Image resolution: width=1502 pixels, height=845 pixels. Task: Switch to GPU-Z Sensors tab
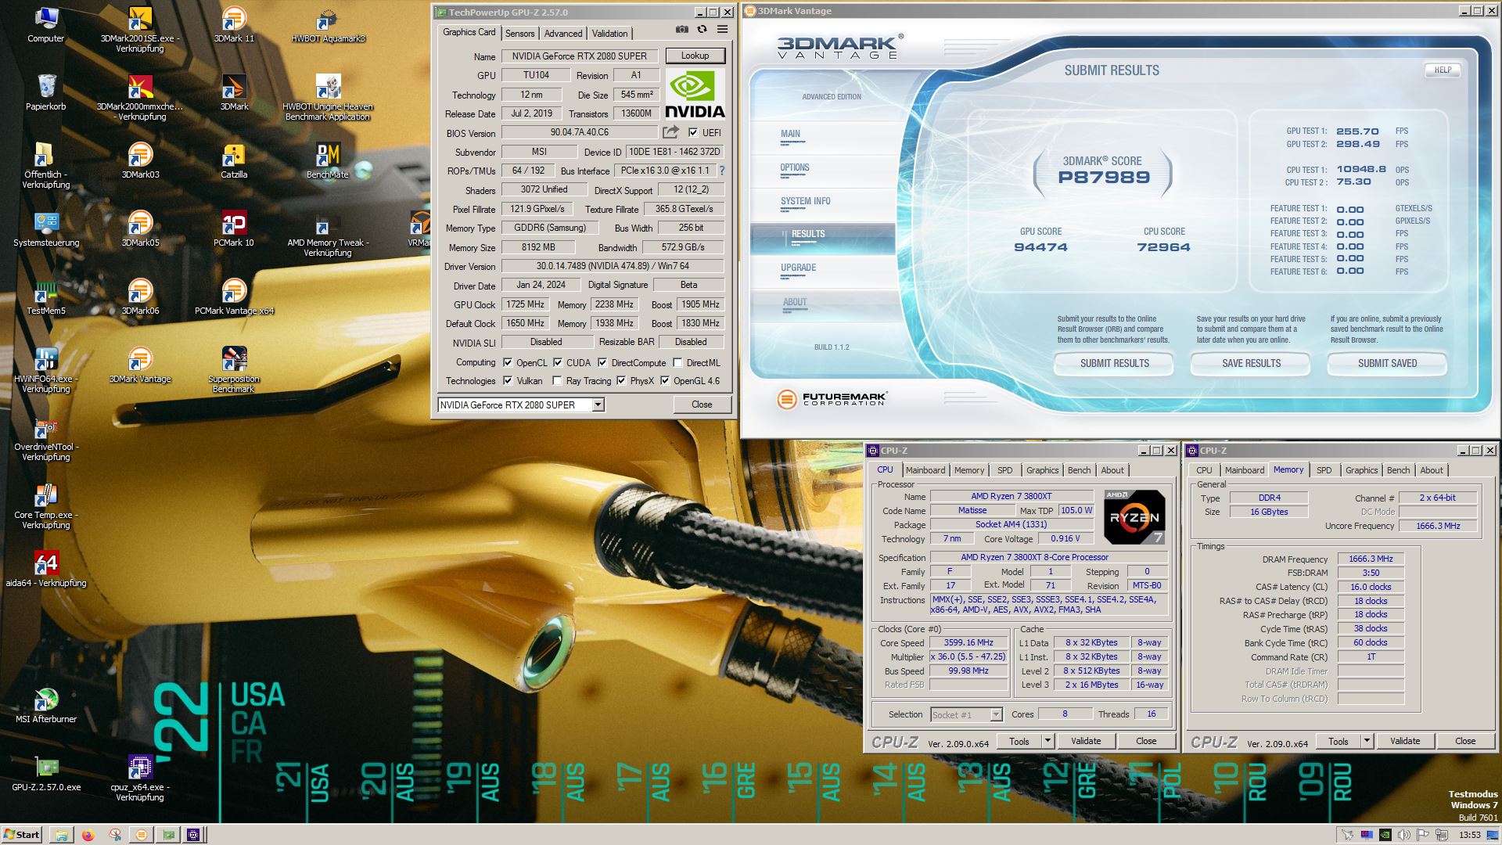click(x=519, y=34)
